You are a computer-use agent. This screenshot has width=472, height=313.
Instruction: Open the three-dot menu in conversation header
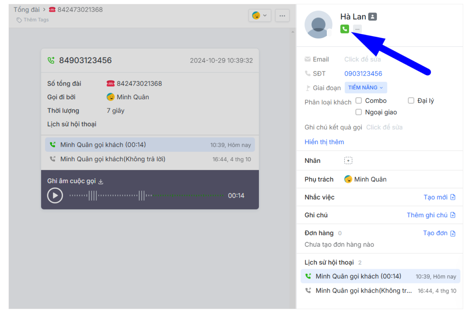pos(282,16)
